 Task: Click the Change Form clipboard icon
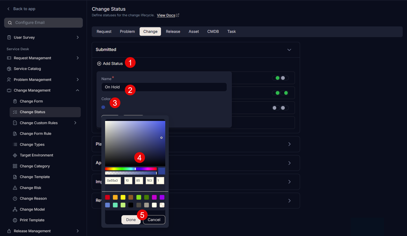pyautogui.click(x=15, y=101)
